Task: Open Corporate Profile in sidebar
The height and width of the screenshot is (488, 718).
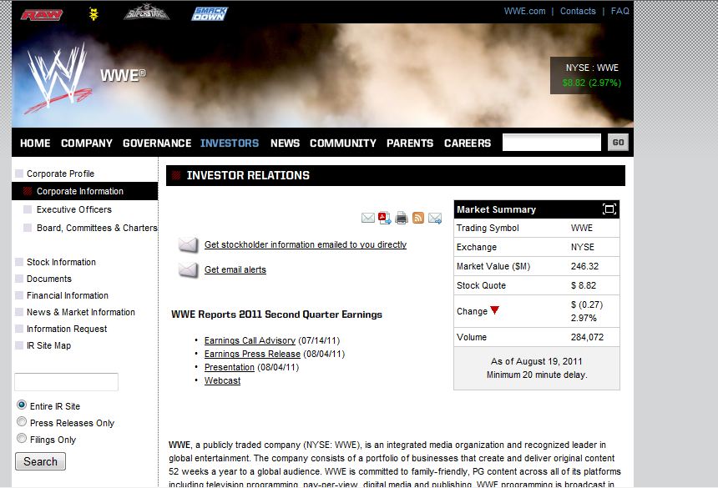Action: (x=60, y=174)
